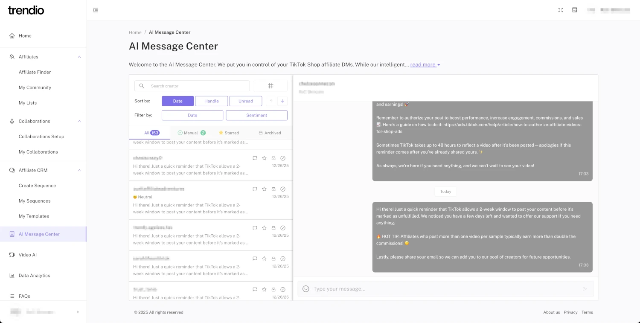Go to Home via breadcrumb link

pos(135,32)
